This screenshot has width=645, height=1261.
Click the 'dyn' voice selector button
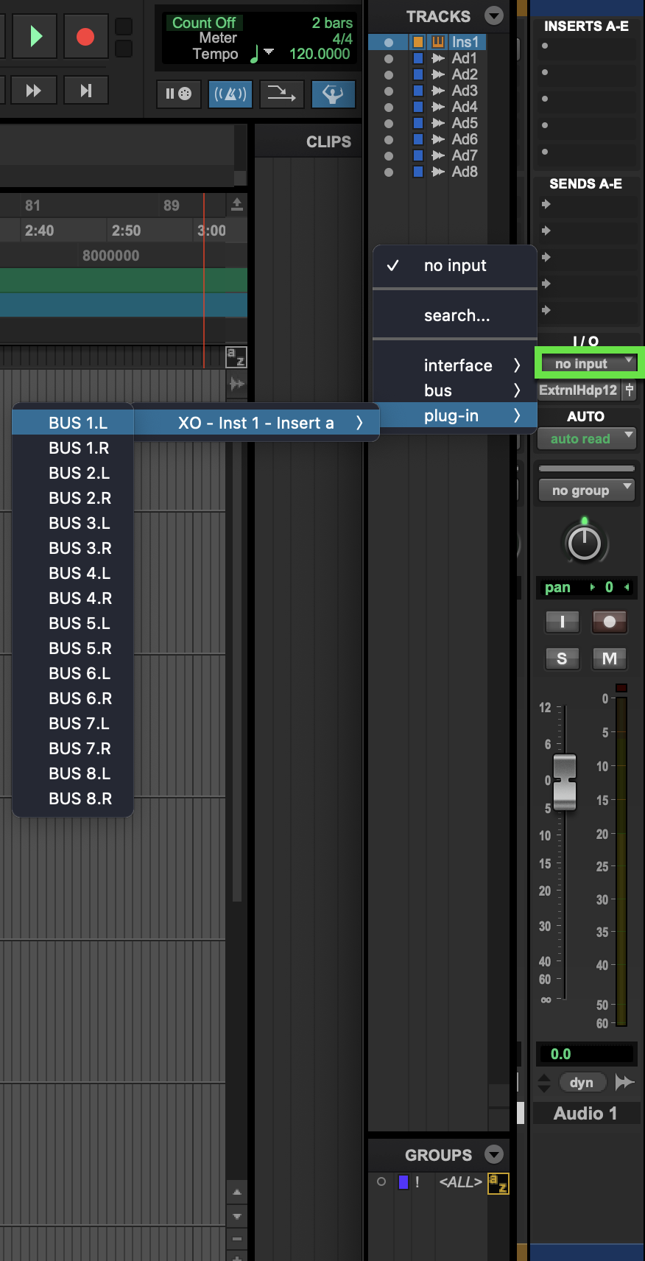582,1082
